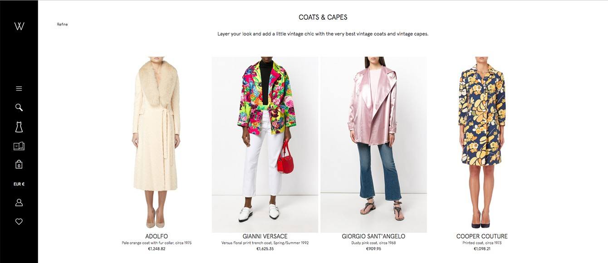Image resolution: width=608 pixels, height=263 pixels.
Task: Click the GIANNI VERSACE brand link
Action: point(265,236)
